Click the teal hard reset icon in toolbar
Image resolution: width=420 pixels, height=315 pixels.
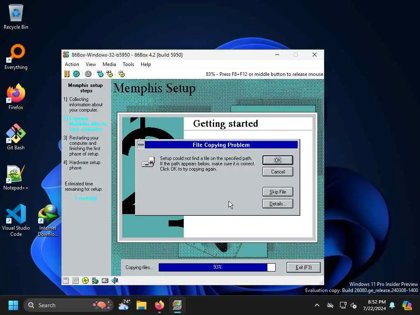(76, 74)
